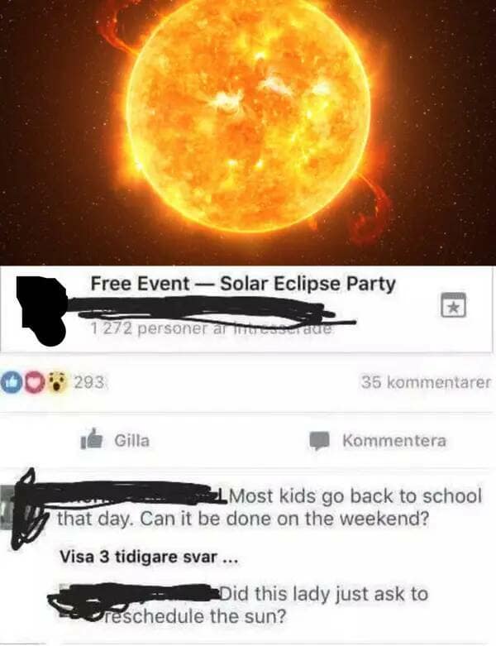Click the Gilla thumbs-up icon

[x=91, y=439]
